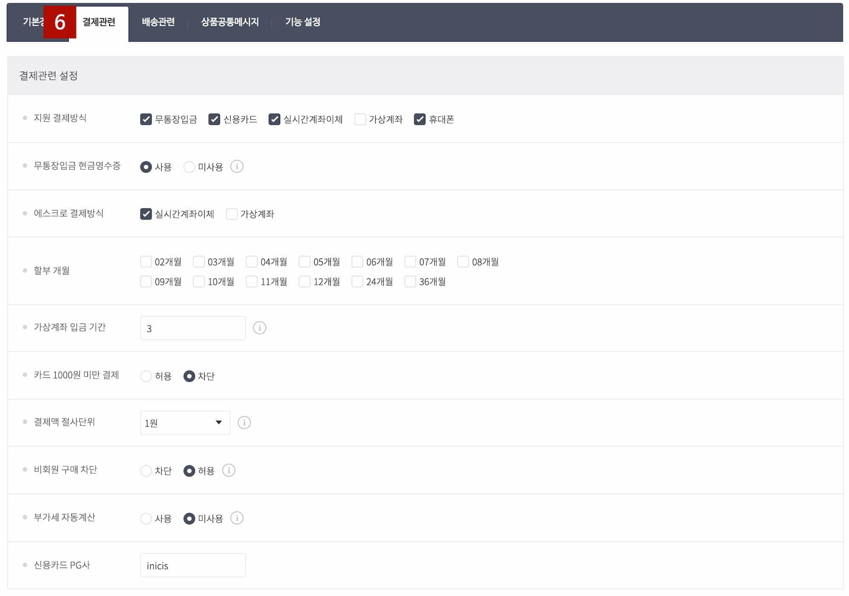Screen dimensions: 849x596
Task: Select 미사용 for 부가세 자동계산
Action: click(x=189, y=518)
